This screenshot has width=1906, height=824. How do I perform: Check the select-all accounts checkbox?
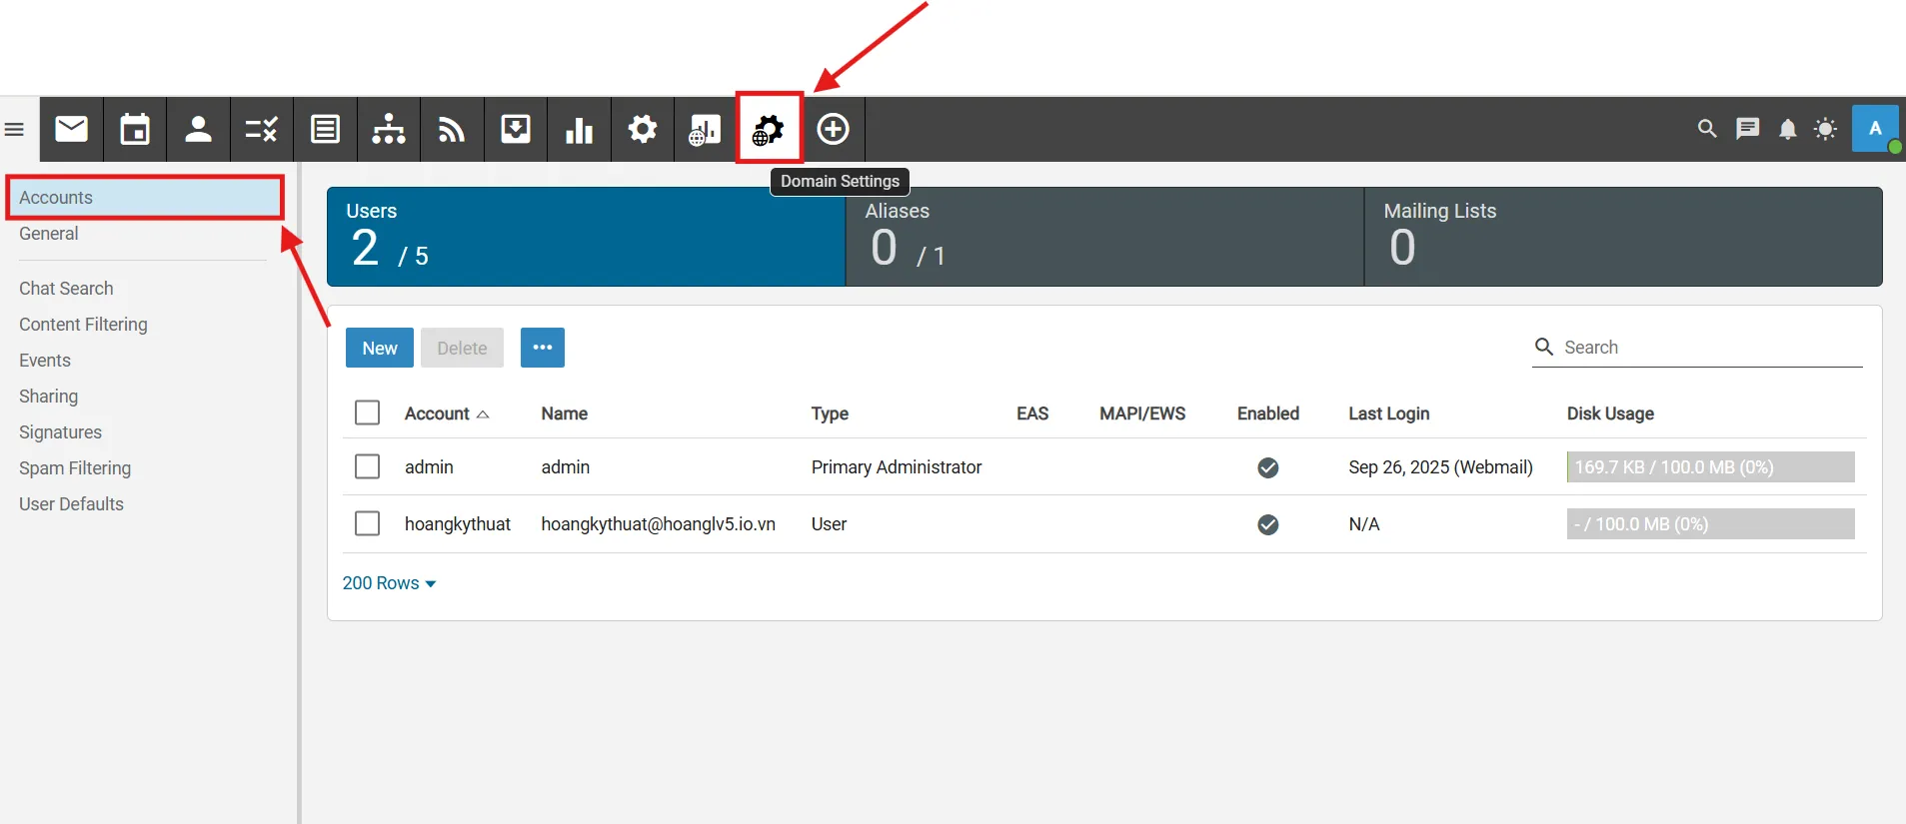pos(367,412)
